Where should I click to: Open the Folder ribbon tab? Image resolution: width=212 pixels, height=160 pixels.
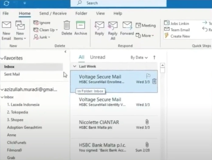coord(81,13)
